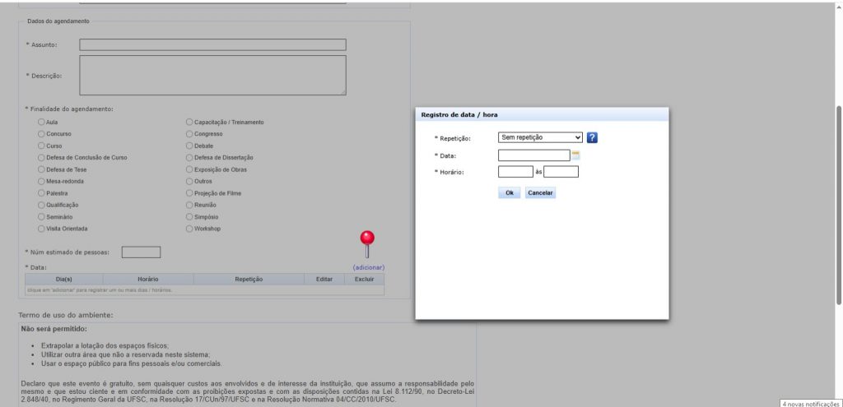843x407 pixels.
Task: Select the Palestra radio option
Action: pyautogui.click(x=42, y=193)
